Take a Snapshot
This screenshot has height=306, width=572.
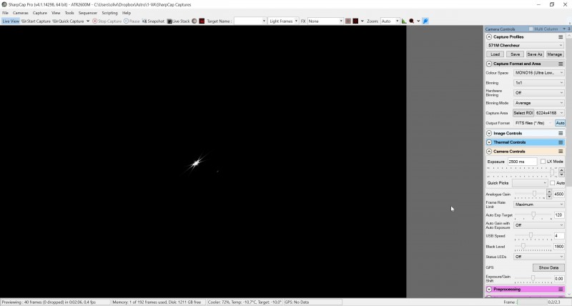(153, 21)
